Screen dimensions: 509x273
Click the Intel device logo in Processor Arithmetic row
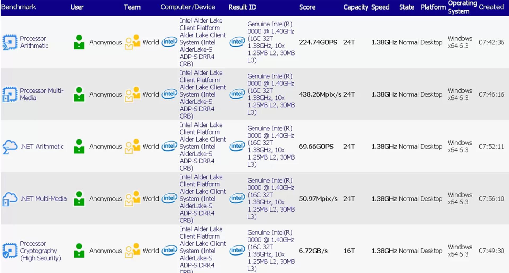[169, 42]
